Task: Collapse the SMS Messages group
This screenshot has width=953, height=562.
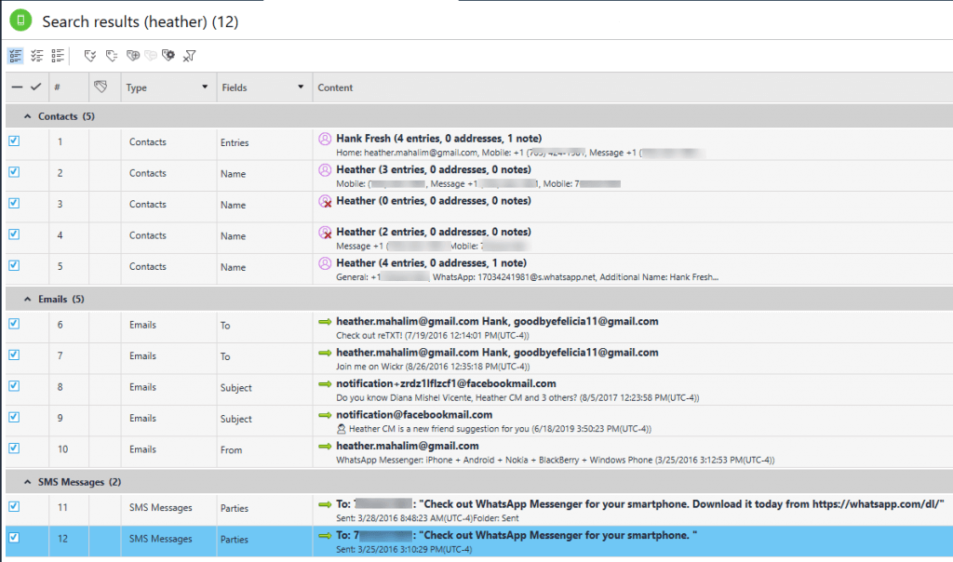Action: tap(27, 482)
